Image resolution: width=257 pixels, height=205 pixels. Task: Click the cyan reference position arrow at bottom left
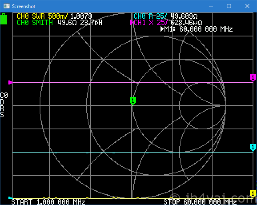coord(10,198)
